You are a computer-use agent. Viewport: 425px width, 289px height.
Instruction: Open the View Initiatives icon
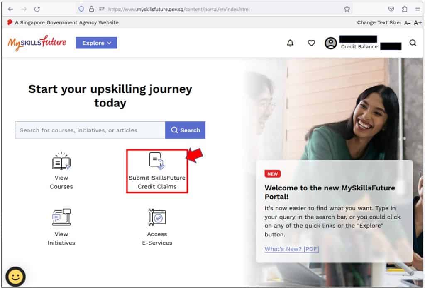tap(61, 217)
